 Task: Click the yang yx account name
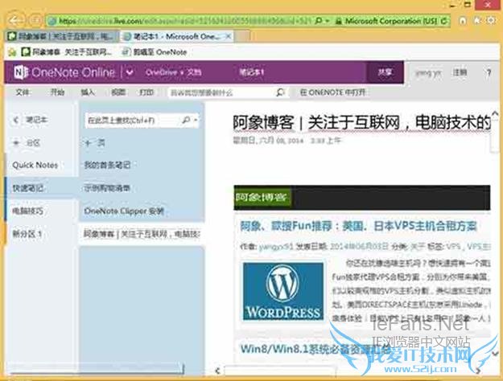428,73
